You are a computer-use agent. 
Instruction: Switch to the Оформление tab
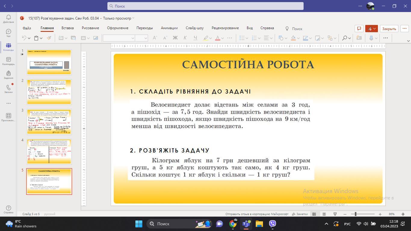[x=118, y=28]
